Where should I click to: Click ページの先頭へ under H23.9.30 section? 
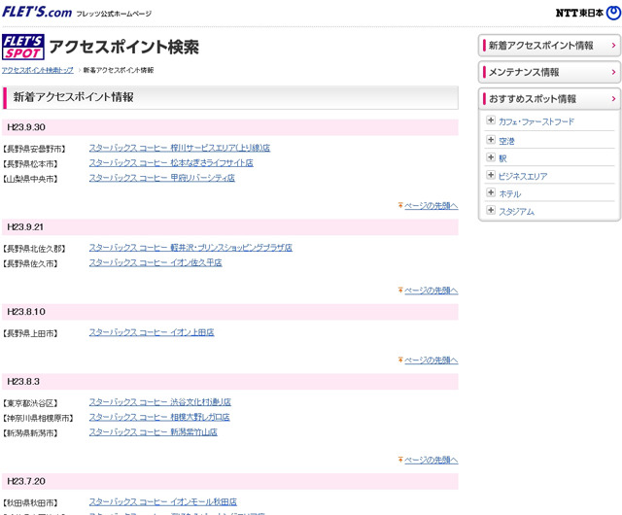(432, 206)
